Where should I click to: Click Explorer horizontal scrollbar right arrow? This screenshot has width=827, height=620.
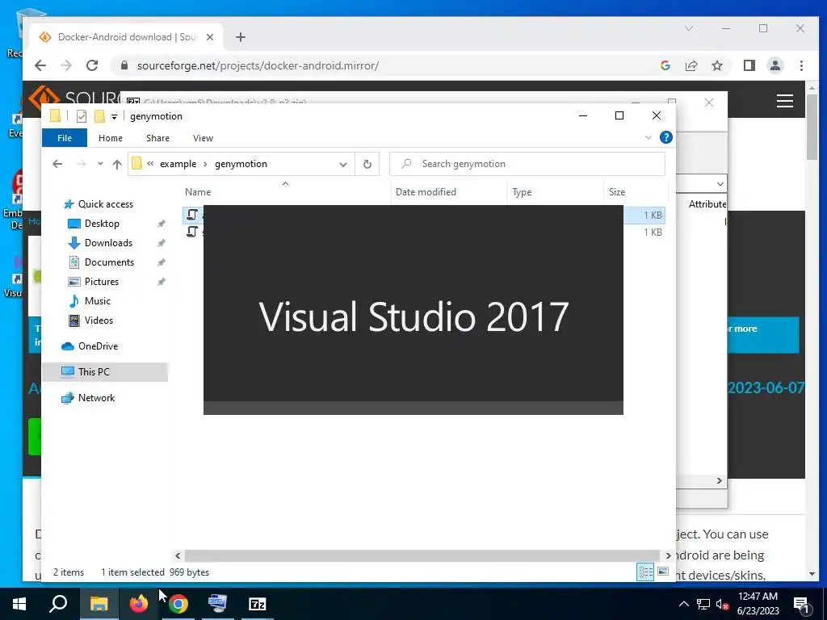(x=668, y=555)
